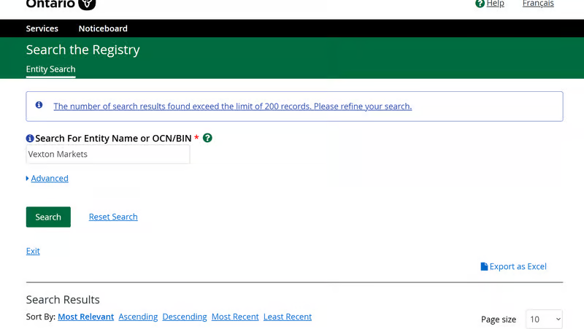Viewport: 584px width, 329px height.
Task: Sort results in Ascending order
Action: (138, 317)
